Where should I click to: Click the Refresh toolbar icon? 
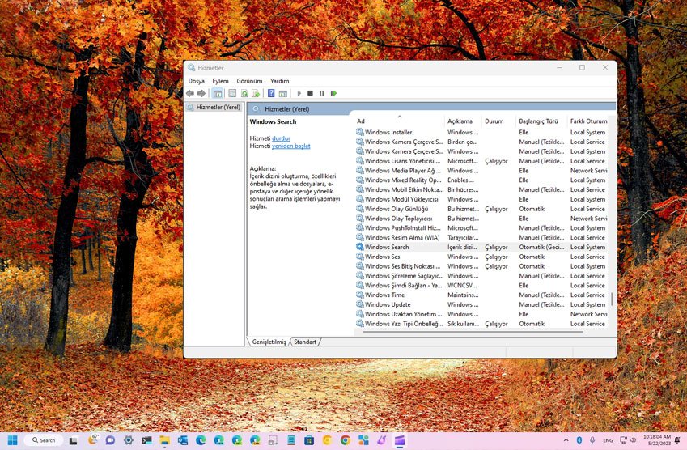tap(244, 94)
